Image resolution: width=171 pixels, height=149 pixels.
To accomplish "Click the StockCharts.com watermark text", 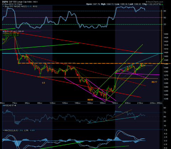I will point(154,2).
